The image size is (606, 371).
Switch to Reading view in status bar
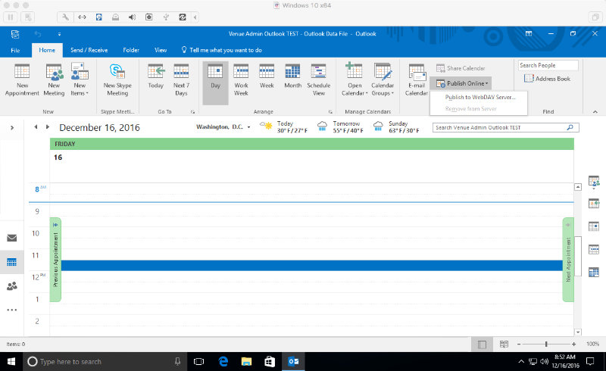pyautogui.click(x=504, y=344)
